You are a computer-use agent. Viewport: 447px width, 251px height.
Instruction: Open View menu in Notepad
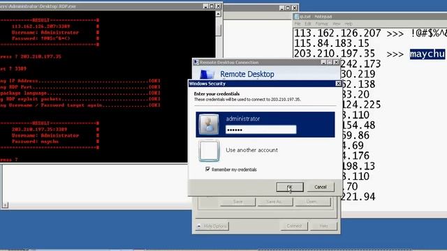(337, 24)
